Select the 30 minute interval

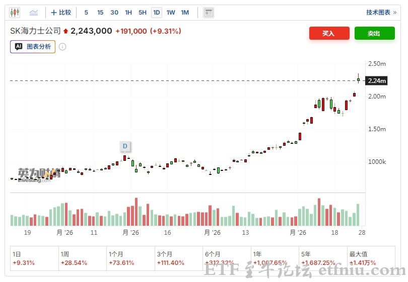click(114, 13)
